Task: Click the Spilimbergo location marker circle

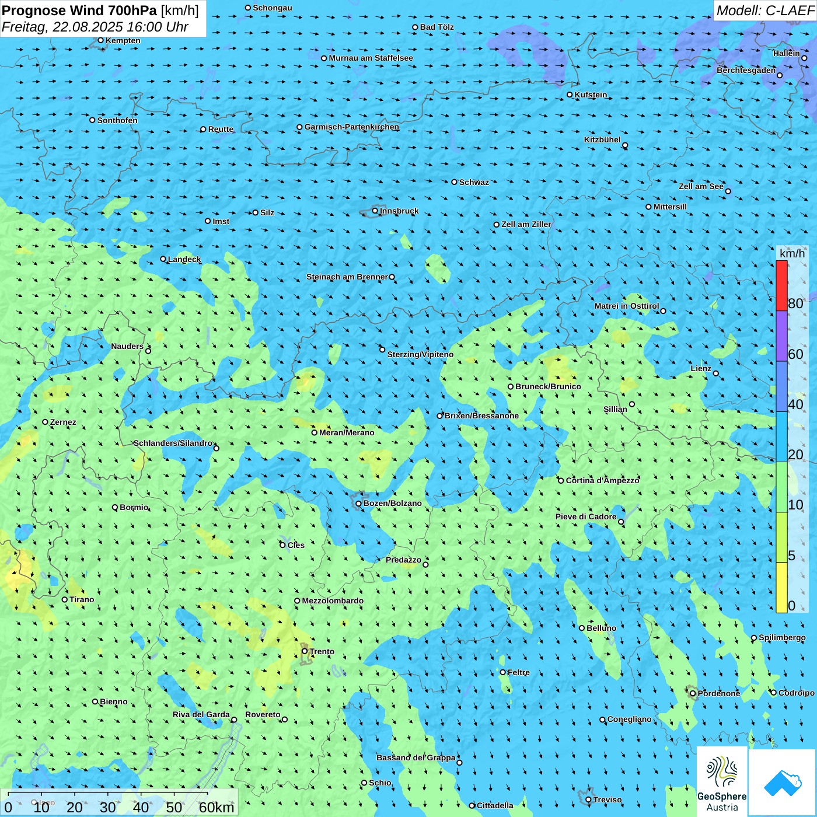Action: [x=754, y=638]
